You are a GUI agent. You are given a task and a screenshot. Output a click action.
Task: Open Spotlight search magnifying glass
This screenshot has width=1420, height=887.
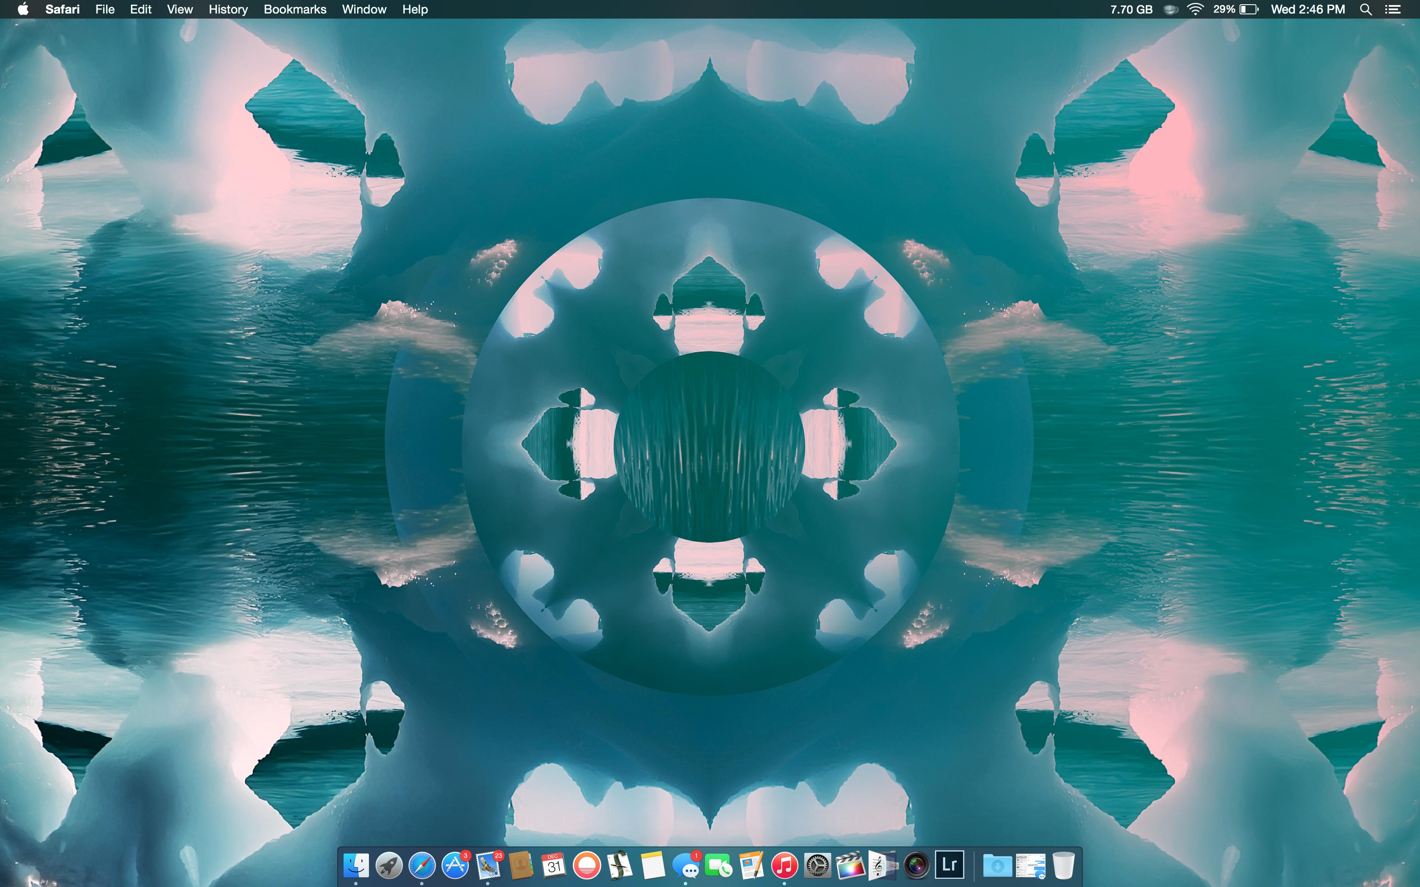1366,9
